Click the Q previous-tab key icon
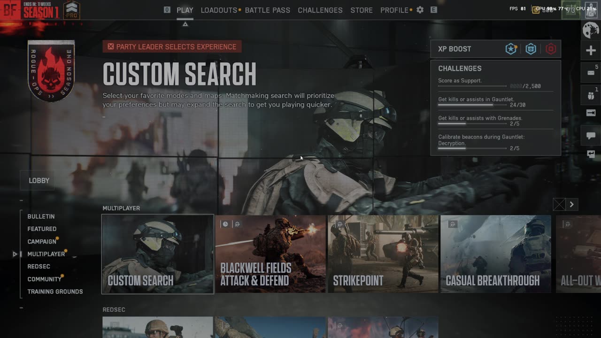 point(167,10)
